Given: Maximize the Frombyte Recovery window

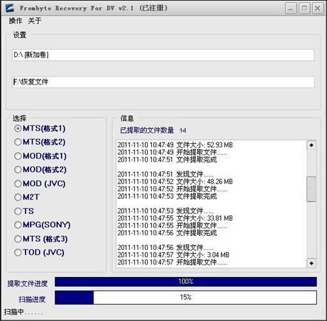Looking at the screenshot, I should click(x=305, y=9).
